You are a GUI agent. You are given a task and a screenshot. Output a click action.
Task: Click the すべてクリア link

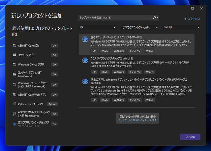[192, 19]
